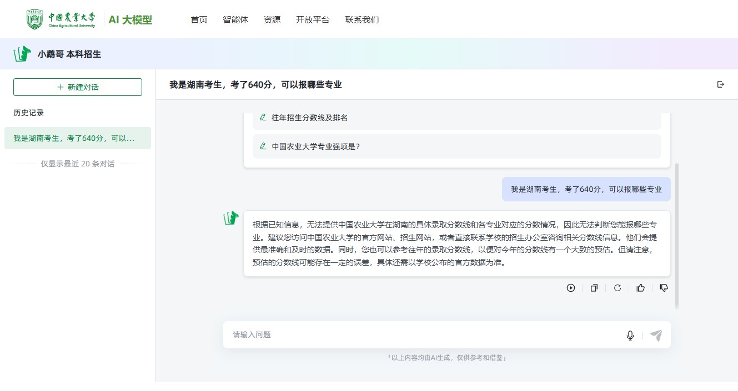
Task: Open the 资源 menu item
Action: point(272,20)
